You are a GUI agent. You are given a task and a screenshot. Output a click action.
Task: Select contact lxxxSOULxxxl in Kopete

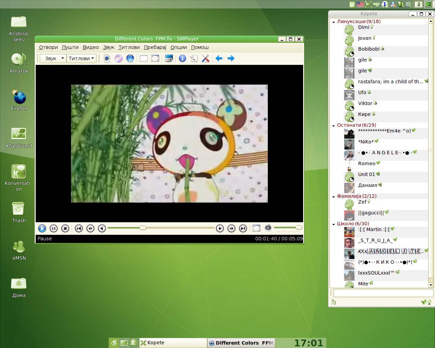coord(386,275)
